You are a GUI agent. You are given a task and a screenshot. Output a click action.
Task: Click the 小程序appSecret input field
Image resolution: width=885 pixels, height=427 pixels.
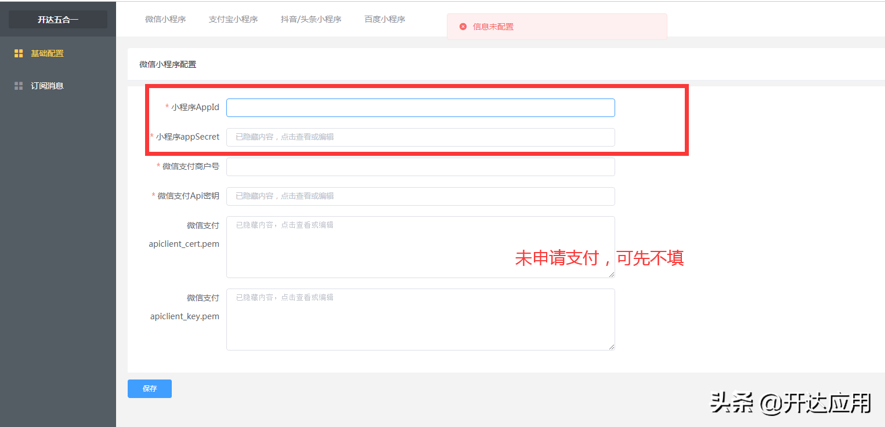coord(421,137)
